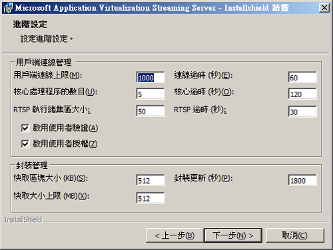Click the 封裝更新 (秒) field showing 1800
Screen dimensions: 333x250
click(x=302, y=180)
